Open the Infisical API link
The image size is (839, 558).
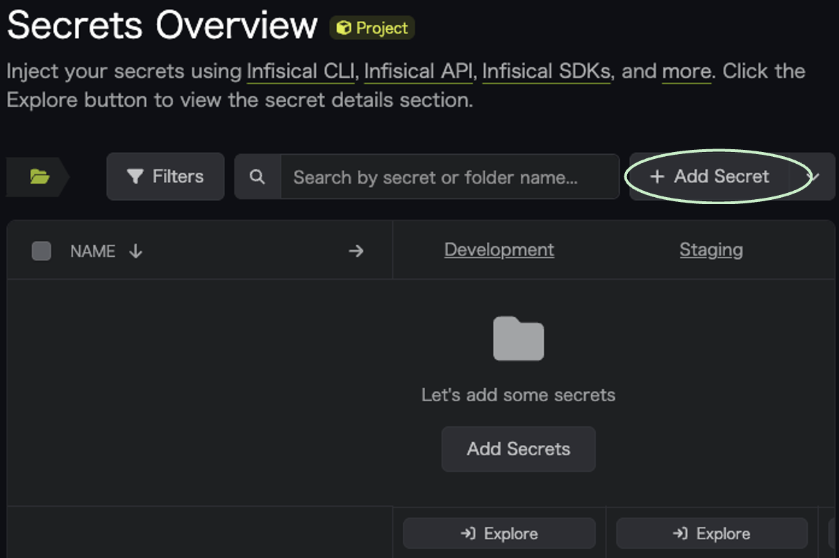(418, 71)
